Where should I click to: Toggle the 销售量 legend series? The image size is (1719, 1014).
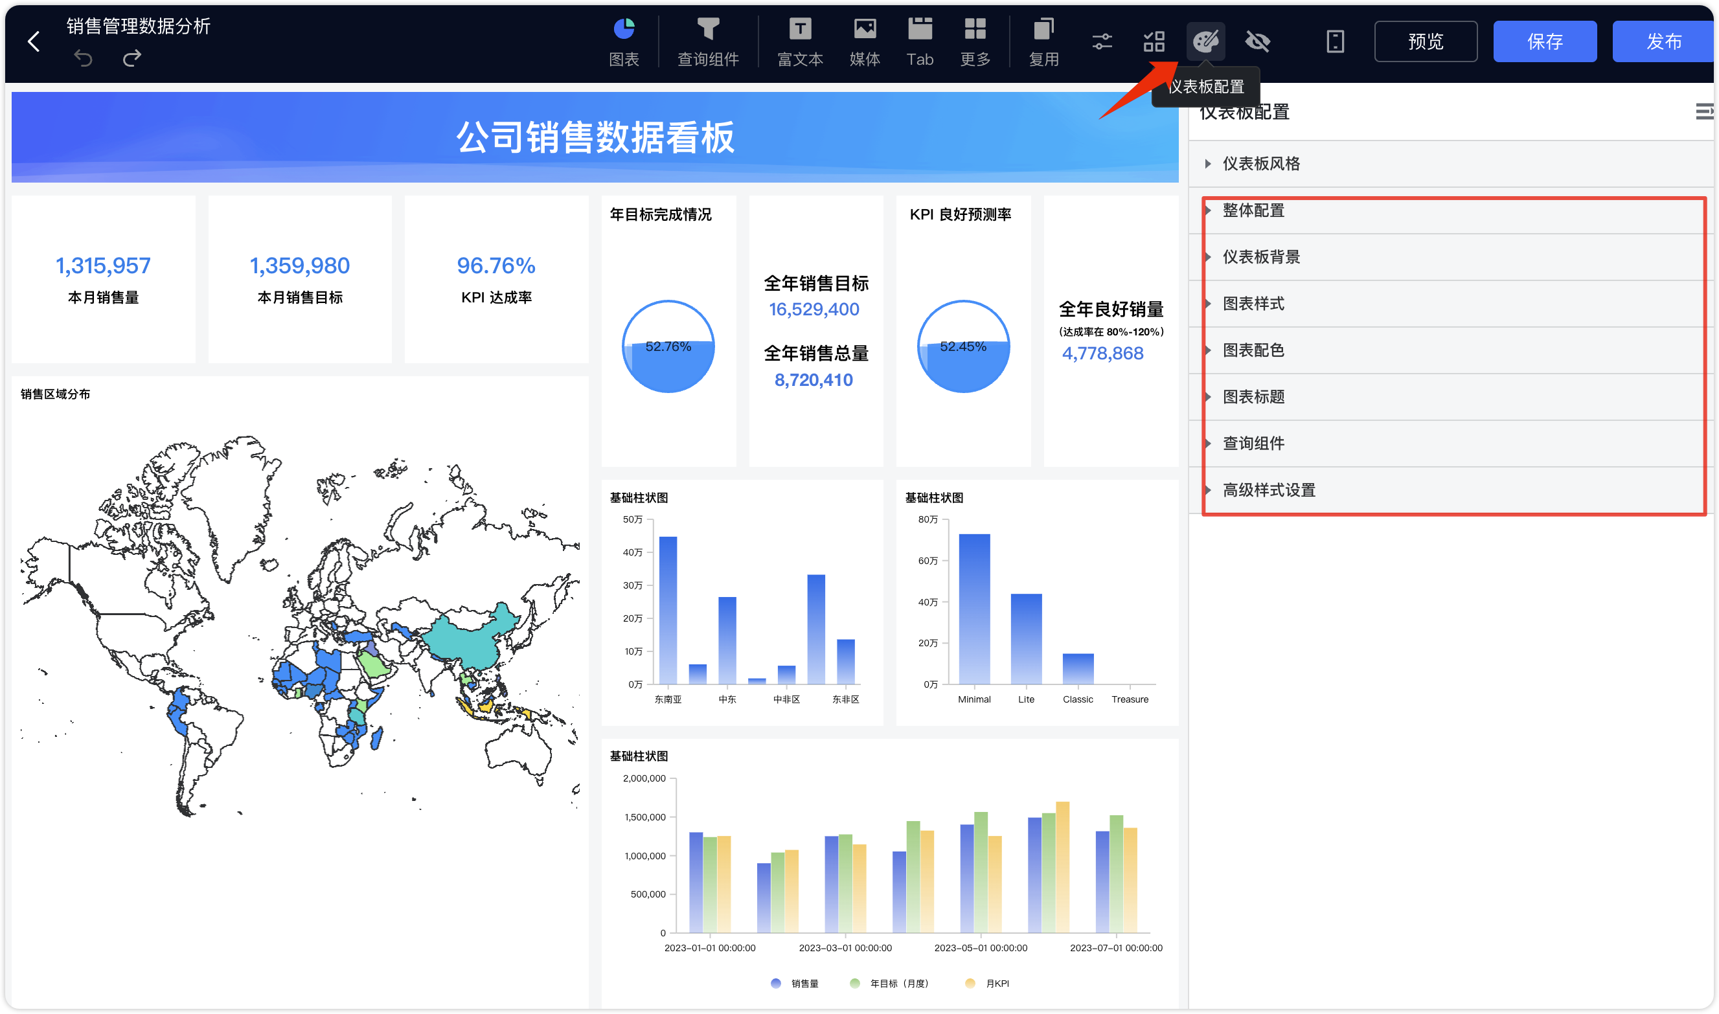(x=794, y=984)
